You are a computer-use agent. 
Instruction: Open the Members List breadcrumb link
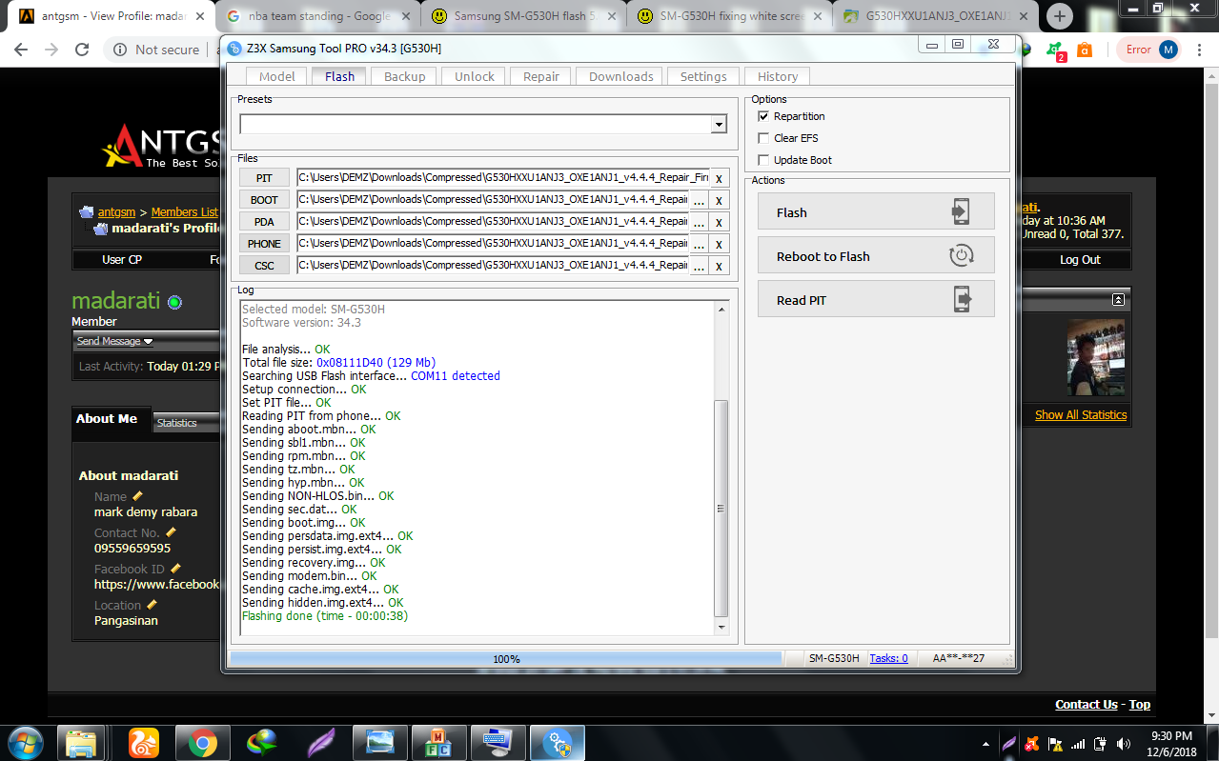(185, 211)
